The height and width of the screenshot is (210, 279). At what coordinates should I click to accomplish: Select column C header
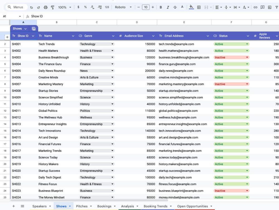pos(97,22)
